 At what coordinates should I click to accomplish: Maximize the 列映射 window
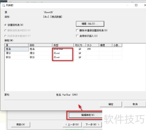[x=136, y=5]
